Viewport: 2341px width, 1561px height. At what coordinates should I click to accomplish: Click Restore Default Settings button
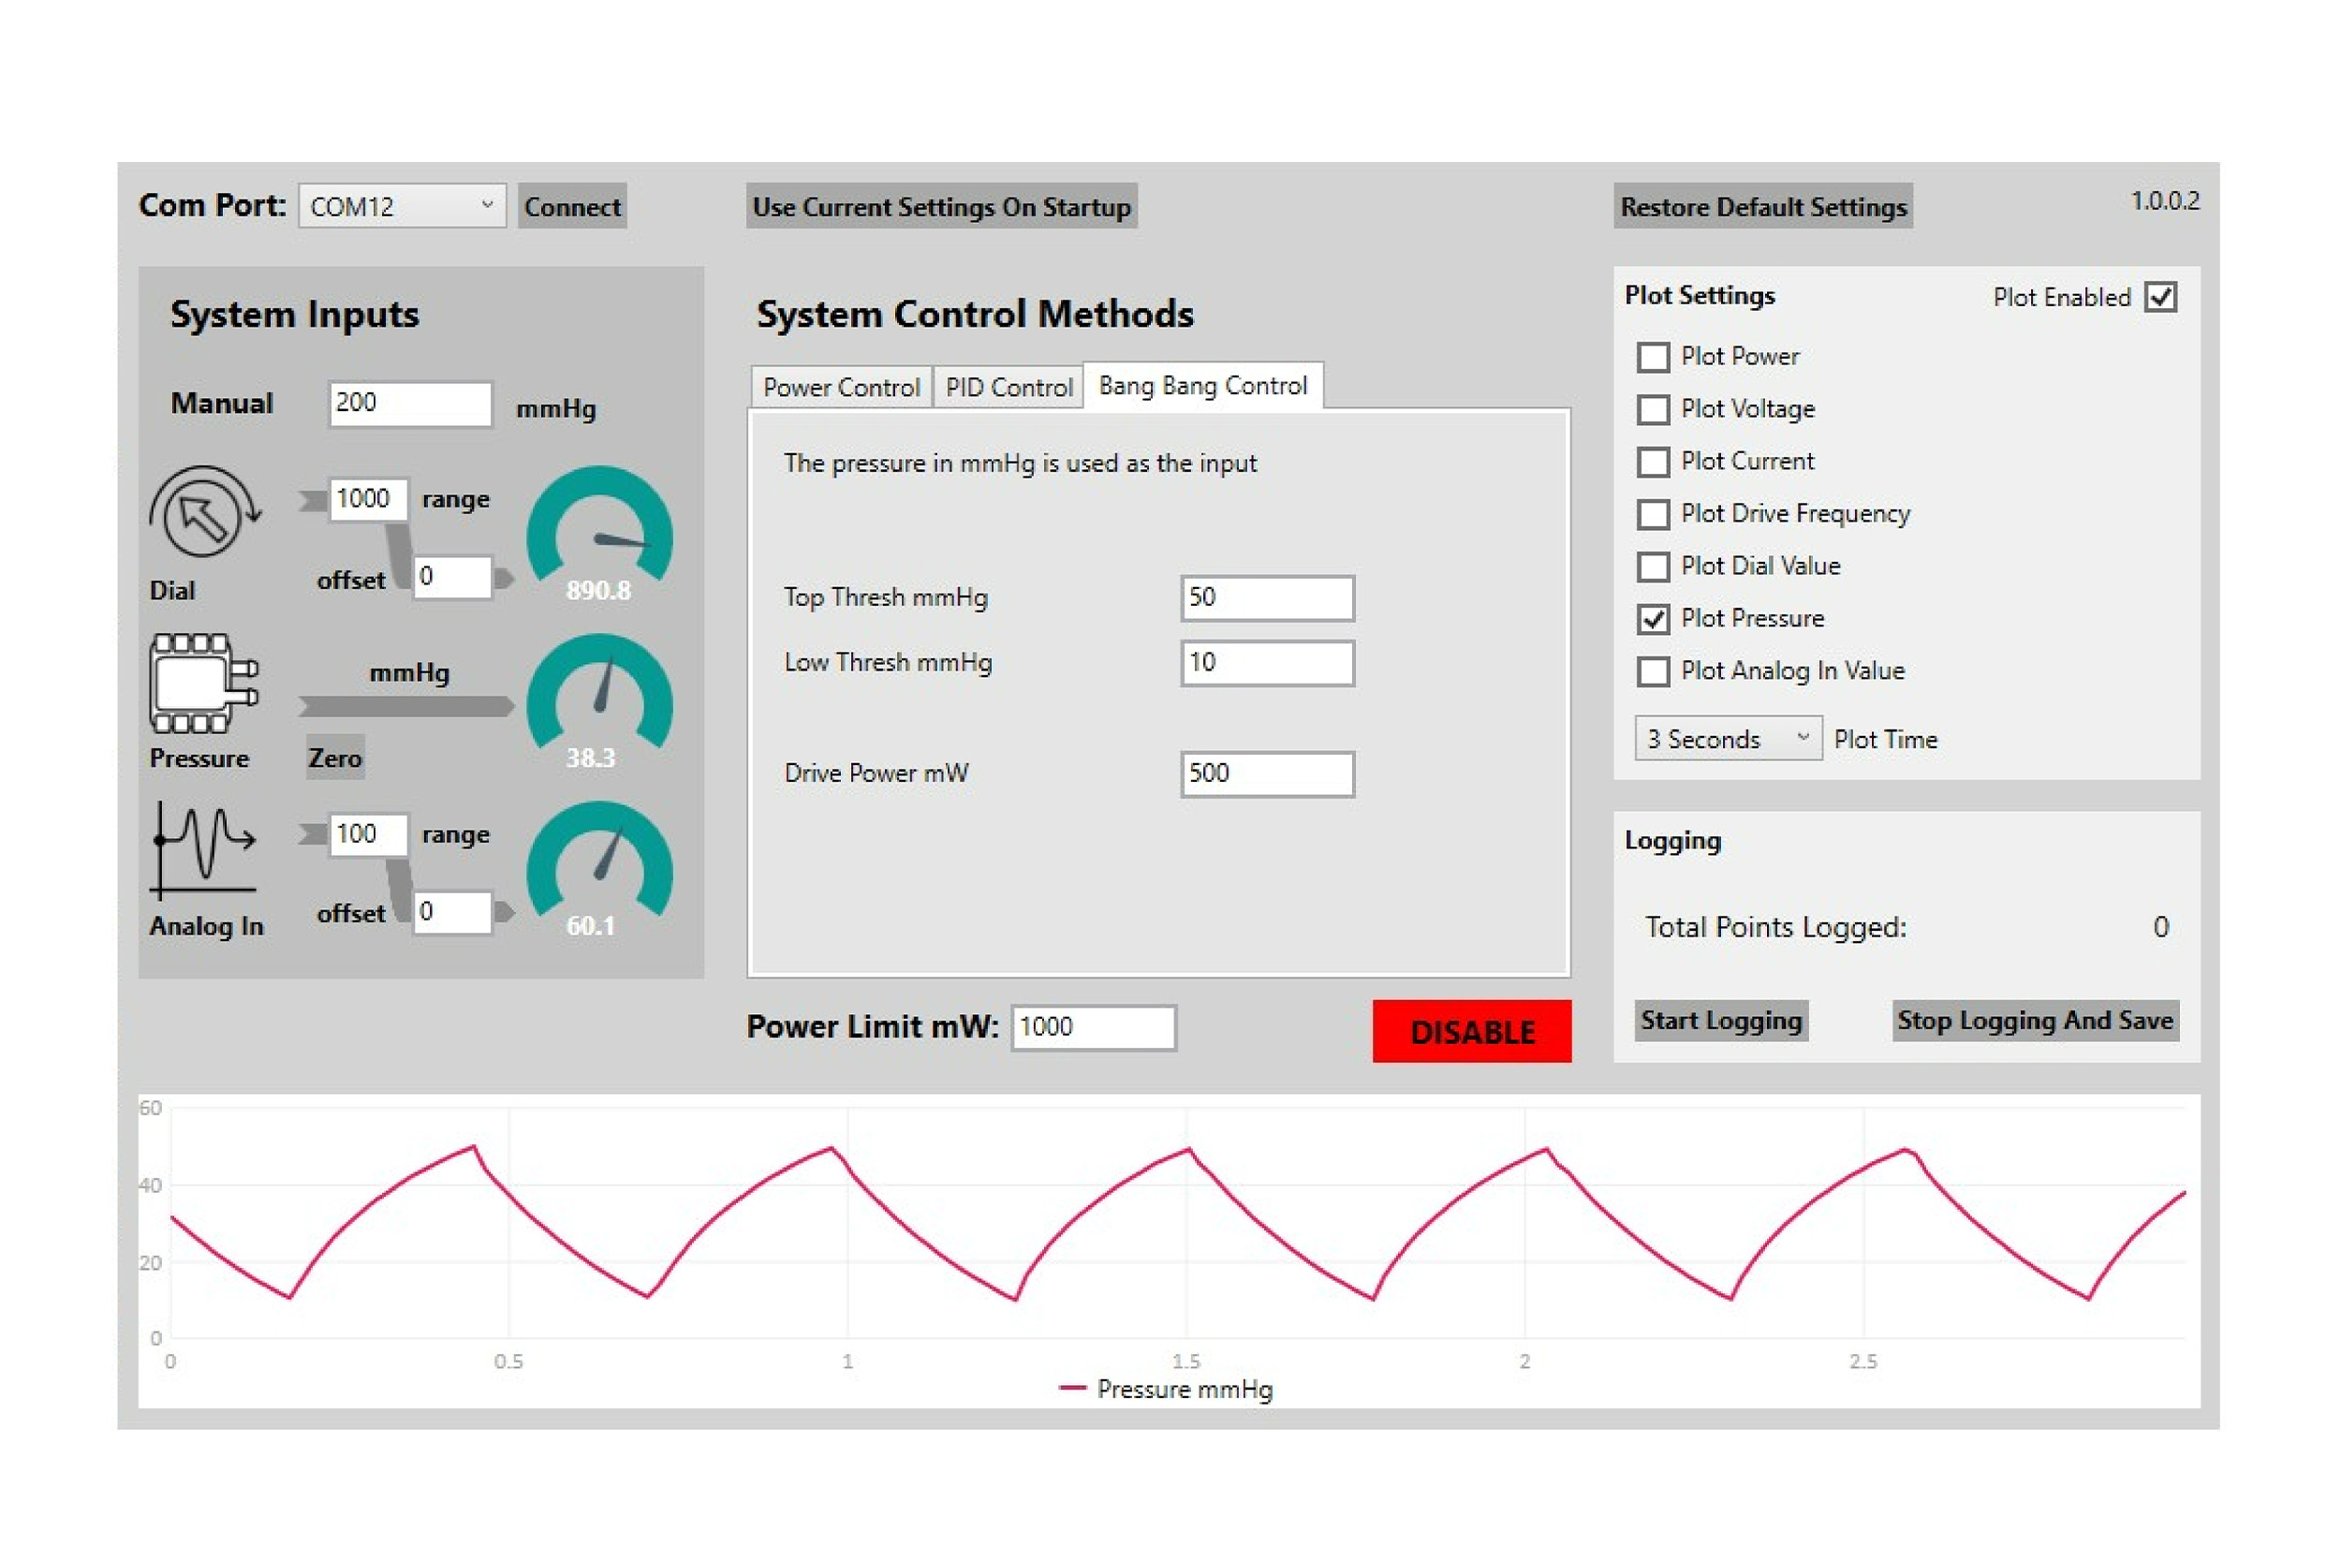coord(1762,206)
